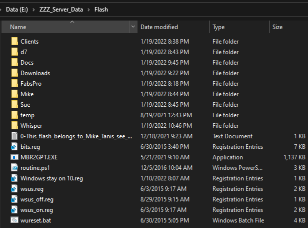Go to ZZZ_Server_Data in breadcrumb
308x228 pixels.
(x=61, y=10)
